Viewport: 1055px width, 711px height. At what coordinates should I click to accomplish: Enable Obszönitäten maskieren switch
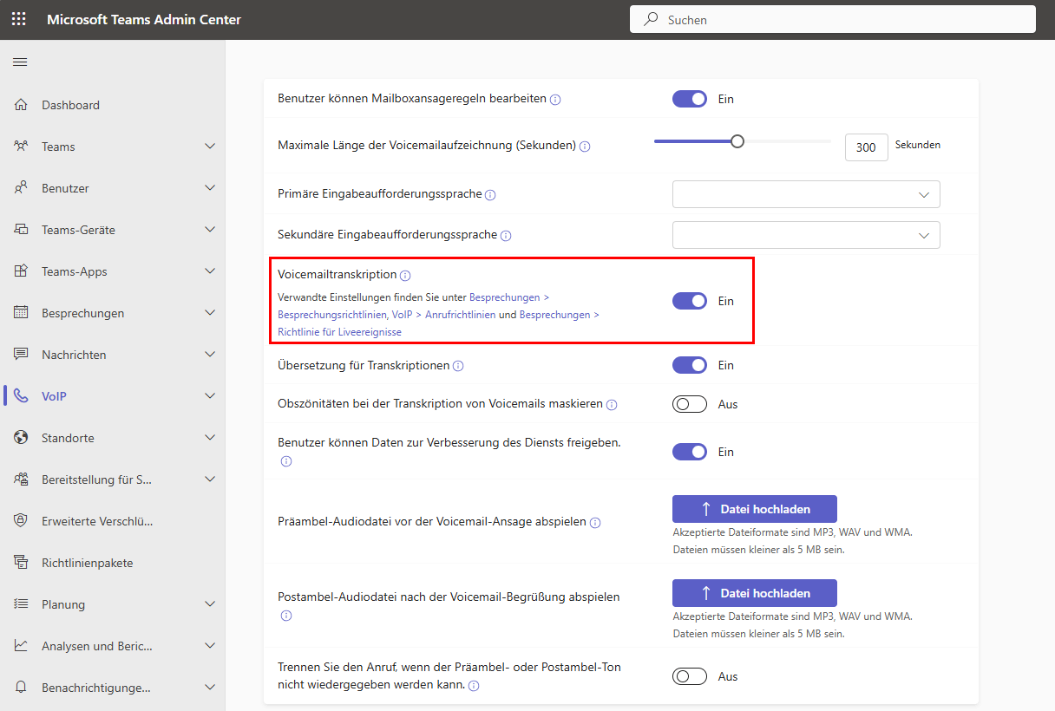click(x=690, y=404)
